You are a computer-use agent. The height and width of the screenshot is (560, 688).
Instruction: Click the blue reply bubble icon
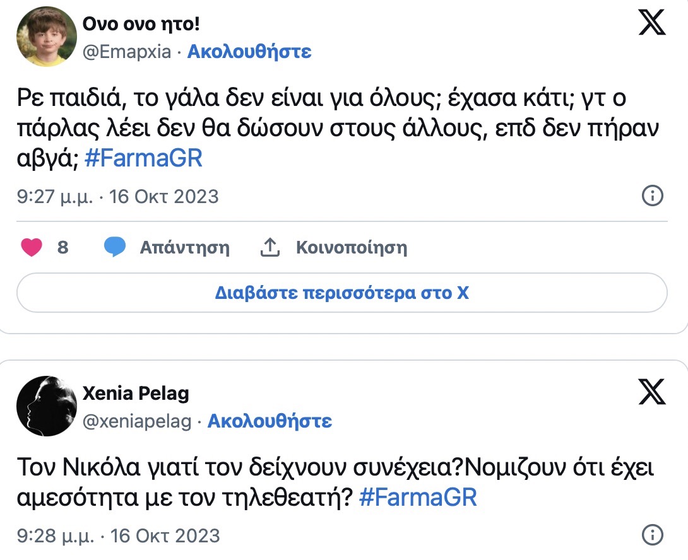115,247
